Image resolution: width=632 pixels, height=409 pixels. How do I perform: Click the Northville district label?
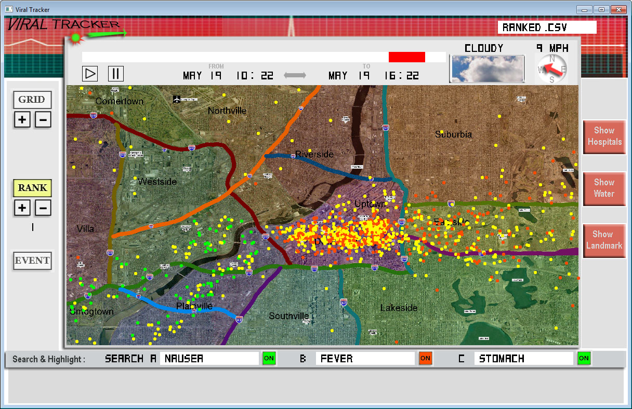[x=227, y=111]
